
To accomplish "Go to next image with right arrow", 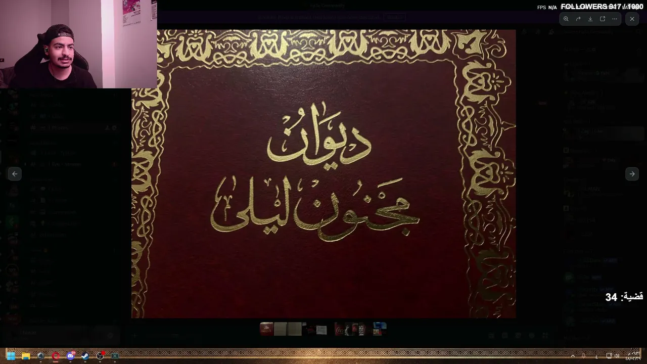I will point(632,174).
